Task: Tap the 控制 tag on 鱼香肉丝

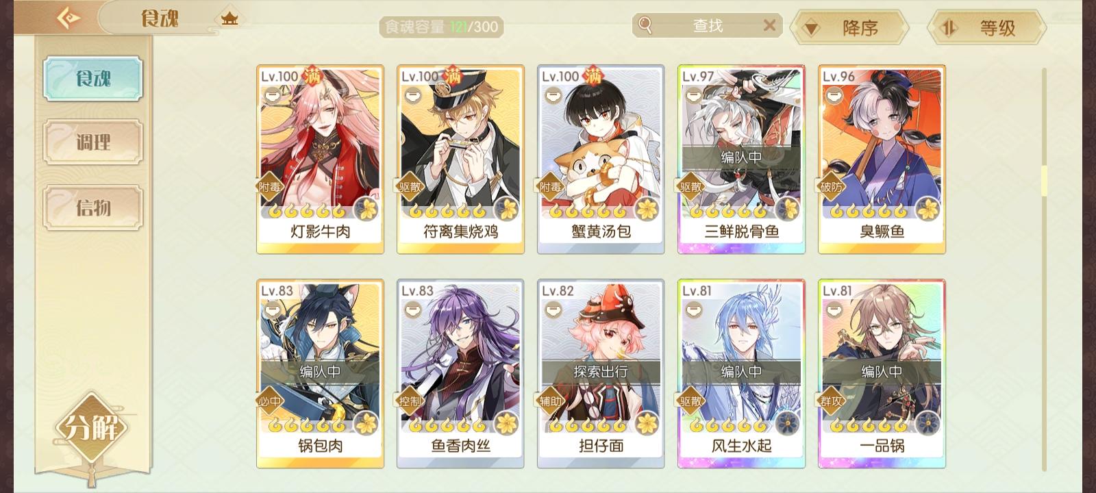Action: [410, 401]
